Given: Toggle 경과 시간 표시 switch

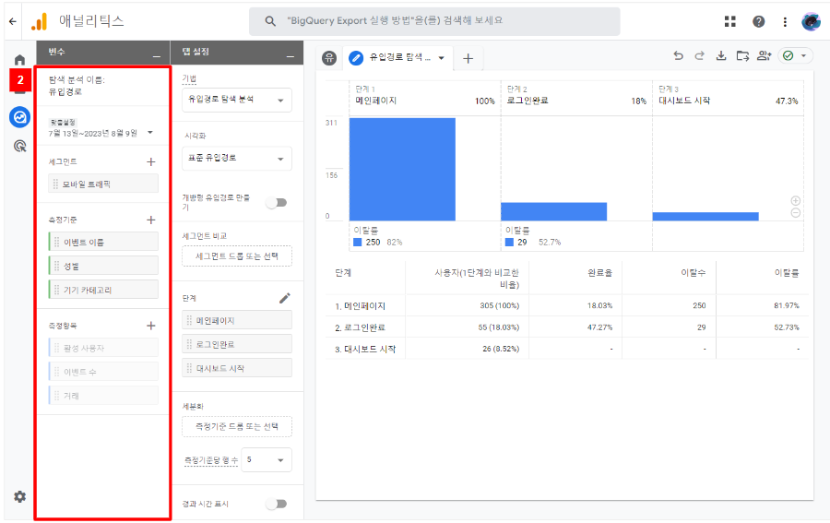Looking at the screenshot, I should [277, 504].
